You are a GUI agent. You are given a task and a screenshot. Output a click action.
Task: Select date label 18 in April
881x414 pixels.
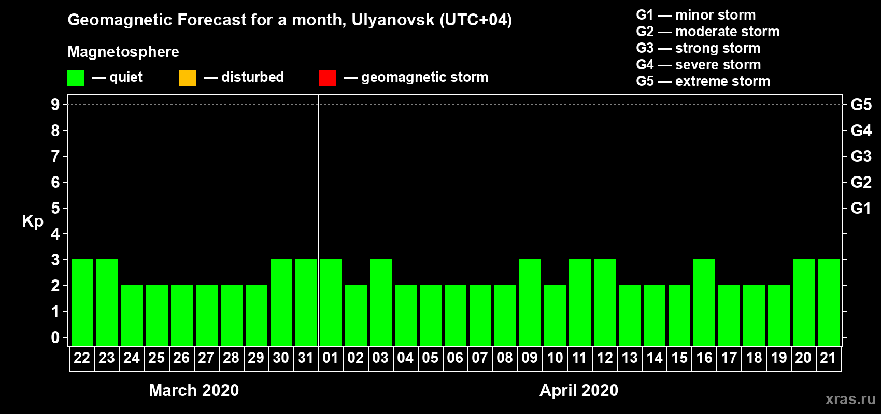[754, 358]
